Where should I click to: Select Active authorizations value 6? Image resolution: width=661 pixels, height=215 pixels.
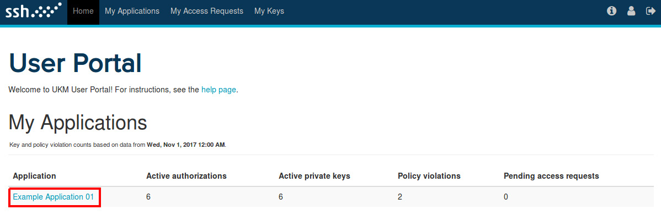click(148, 197)
